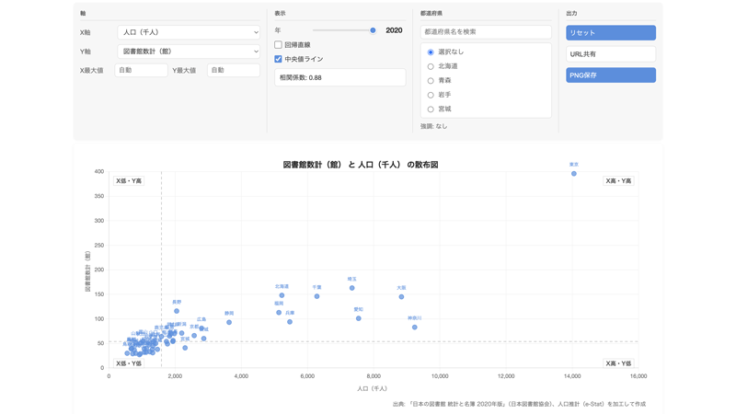Open the Y軸 dropdown showing 図書館数計(館)
The image size is (736, 414).
189,52
